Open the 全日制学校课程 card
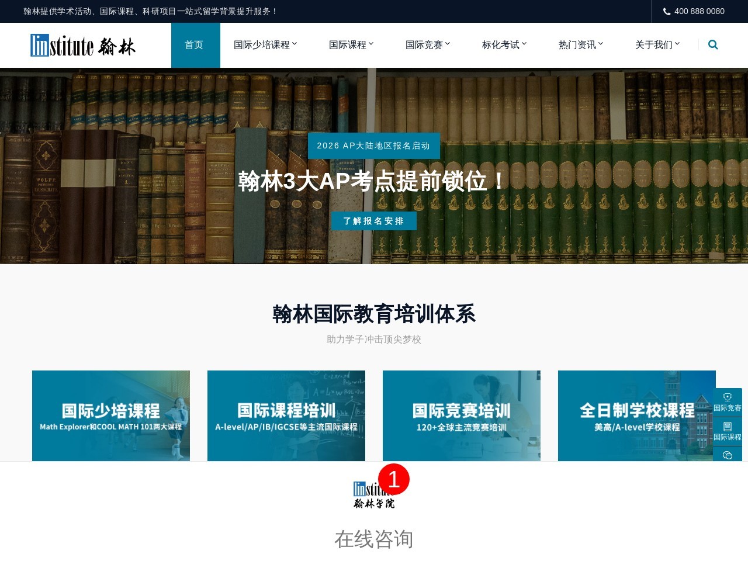The height and width of the screenshot is (561, 748). pyautogui.click(x=637, y=415)
